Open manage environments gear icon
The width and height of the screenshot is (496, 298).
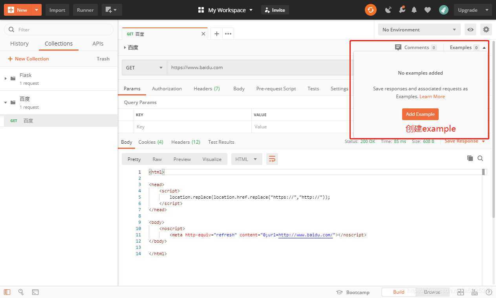coord(486,29)
